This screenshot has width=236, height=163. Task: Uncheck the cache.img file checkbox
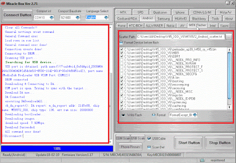point(122,106)
